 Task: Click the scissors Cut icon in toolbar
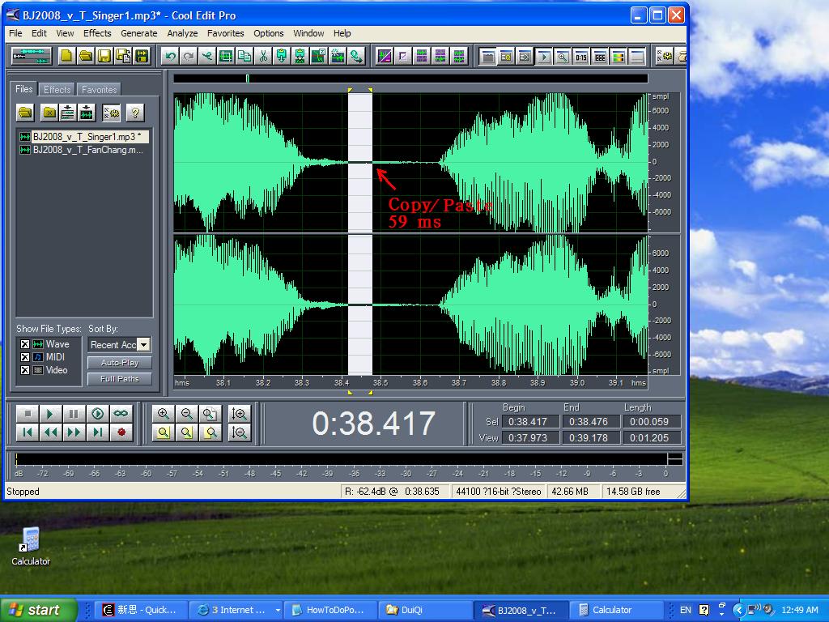coord(262,56)
